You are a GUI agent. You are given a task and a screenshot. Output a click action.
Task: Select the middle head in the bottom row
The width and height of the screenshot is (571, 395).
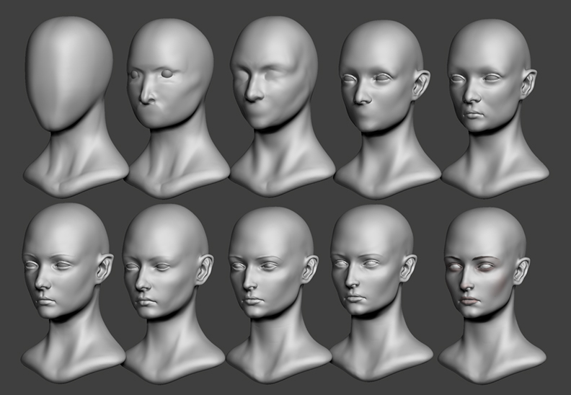[x=277, y=295]
